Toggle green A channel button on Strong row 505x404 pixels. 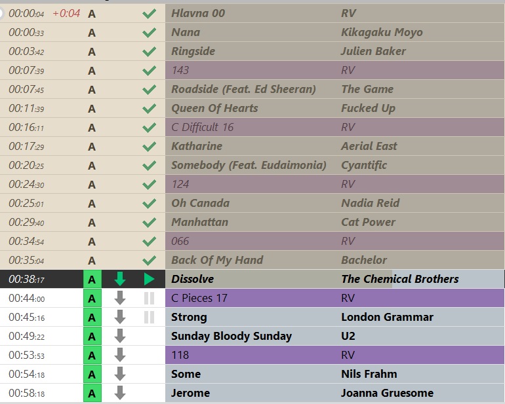(x=92, y=317)
